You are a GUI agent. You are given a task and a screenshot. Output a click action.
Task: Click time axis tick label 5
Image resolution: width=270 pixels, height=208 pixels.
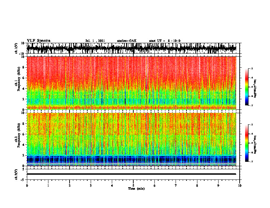point(133,186)
